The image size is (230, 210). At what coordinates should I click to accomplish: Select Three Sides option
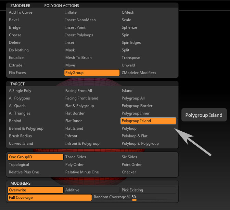click(x=76, y=157)
